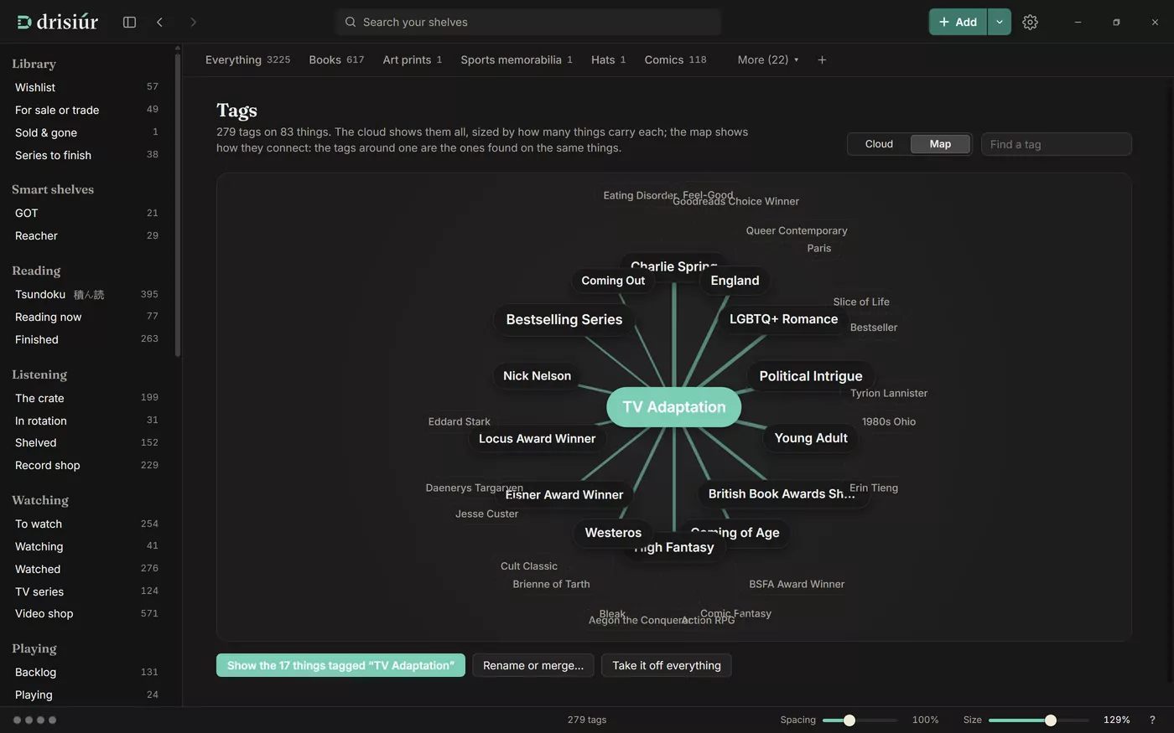Click Rename or merge button
Screen dimensions: 1174x733
(533, 665)
